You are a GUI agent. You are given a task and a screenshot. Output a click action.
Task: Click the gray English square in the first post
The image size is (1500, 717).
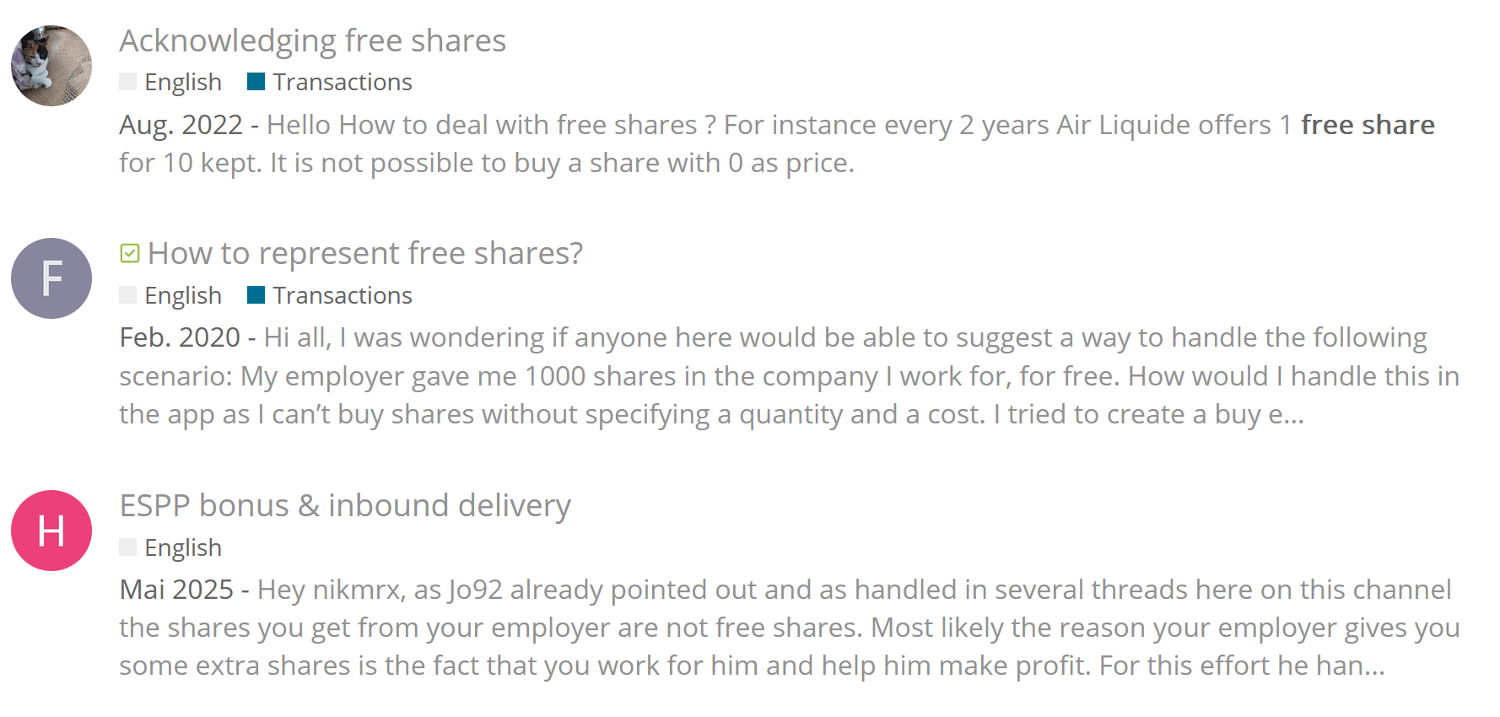coord(128,82)
